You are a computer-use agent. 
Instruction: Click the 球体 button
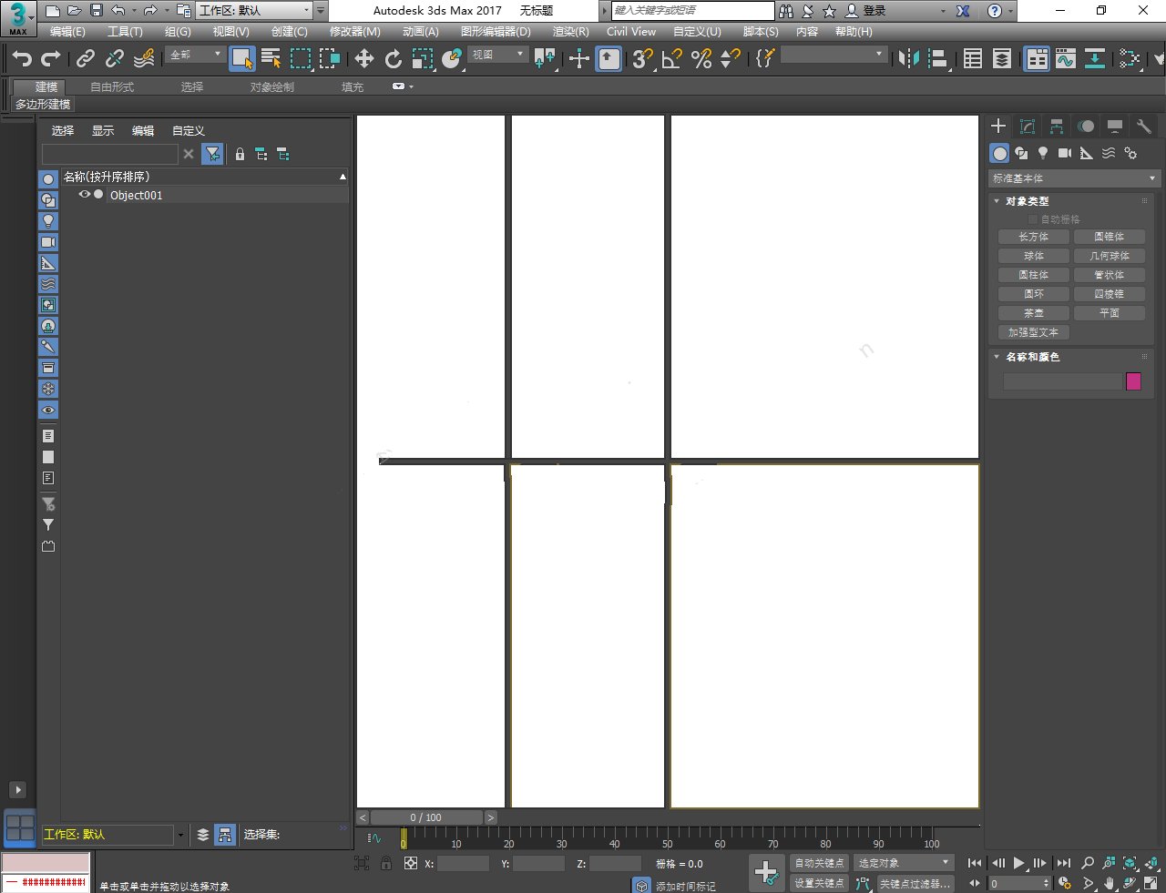(1034, 256)
